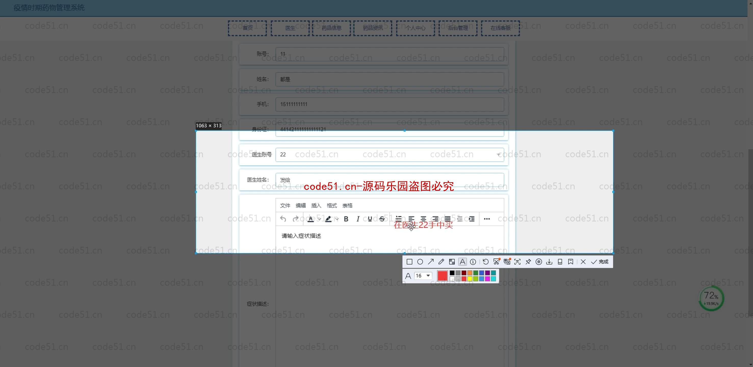Open the editor 文件 menu

[285, 205]
